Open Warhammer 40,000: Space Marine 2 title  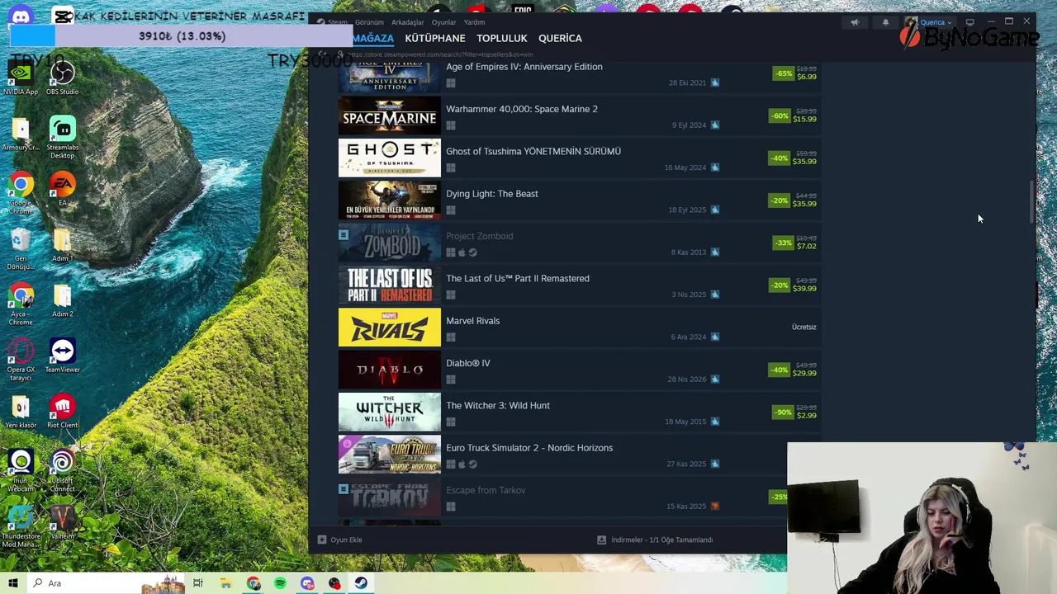coord(521,109)
